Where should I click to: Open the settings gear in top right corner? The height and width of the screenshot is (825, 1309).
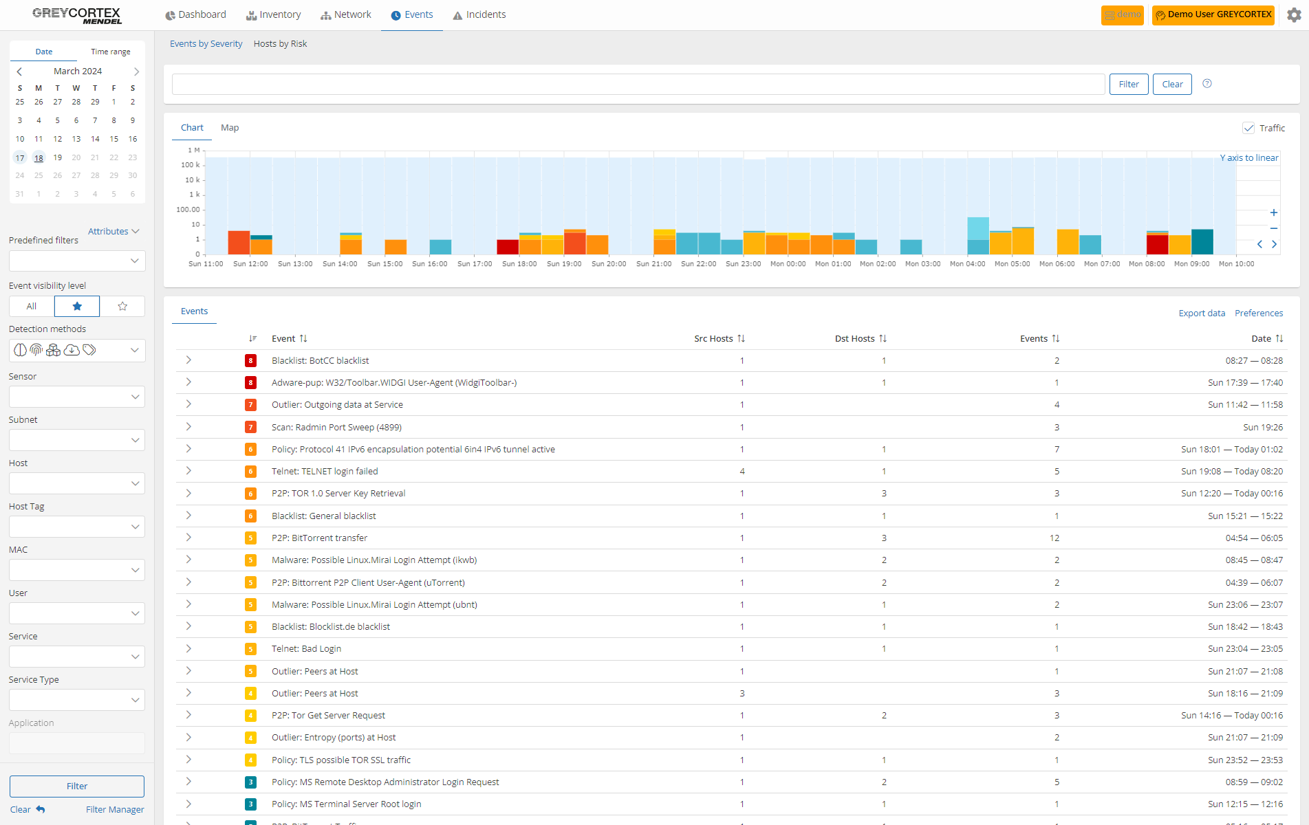point(1294,14)
